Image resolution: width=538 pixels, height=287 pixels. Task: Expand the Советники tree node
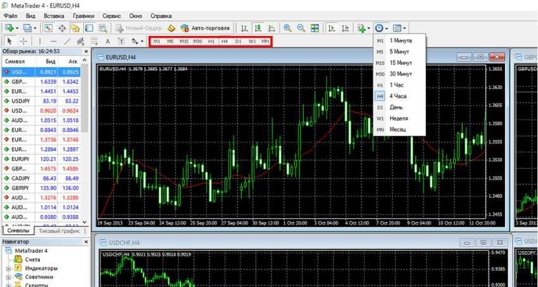point(8,277)
